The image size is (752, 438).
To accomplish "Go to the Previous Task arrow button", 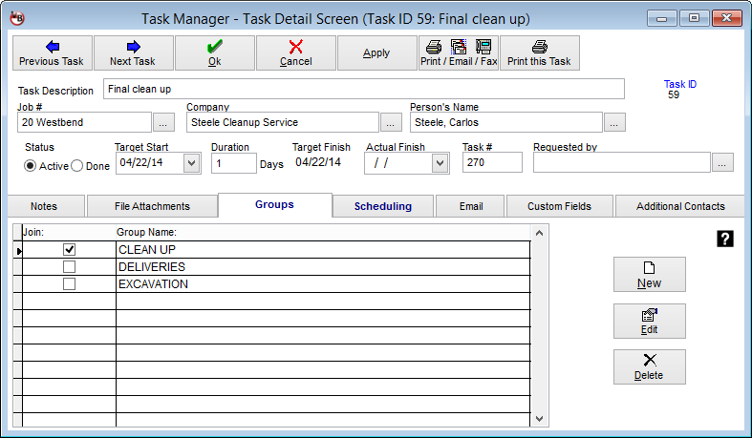I will tap(53, 52).
